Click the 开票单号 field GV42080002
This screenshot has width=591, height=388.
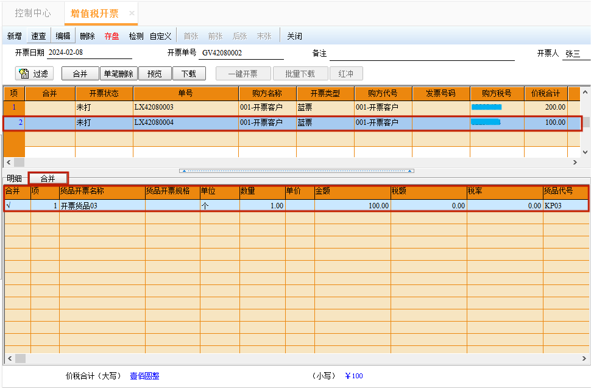tap(241, 53)
